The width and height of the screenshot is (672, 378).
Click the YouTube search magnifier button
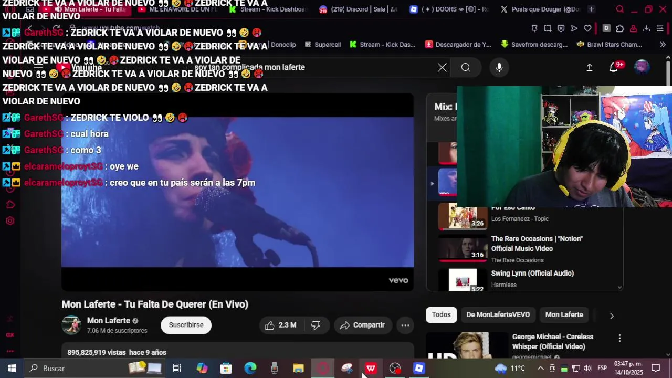point(466,67)
